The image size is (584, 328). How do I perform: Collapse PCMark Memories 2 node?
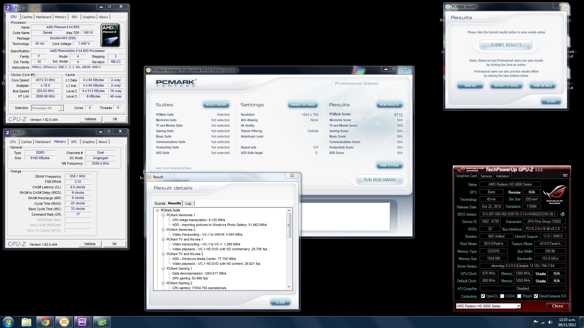[x=163, y=230]
